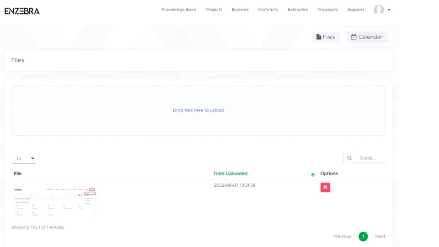This screenshot has width=439, height=247.
Task: Sort by the File column header
Action: (x=17, y=174)
